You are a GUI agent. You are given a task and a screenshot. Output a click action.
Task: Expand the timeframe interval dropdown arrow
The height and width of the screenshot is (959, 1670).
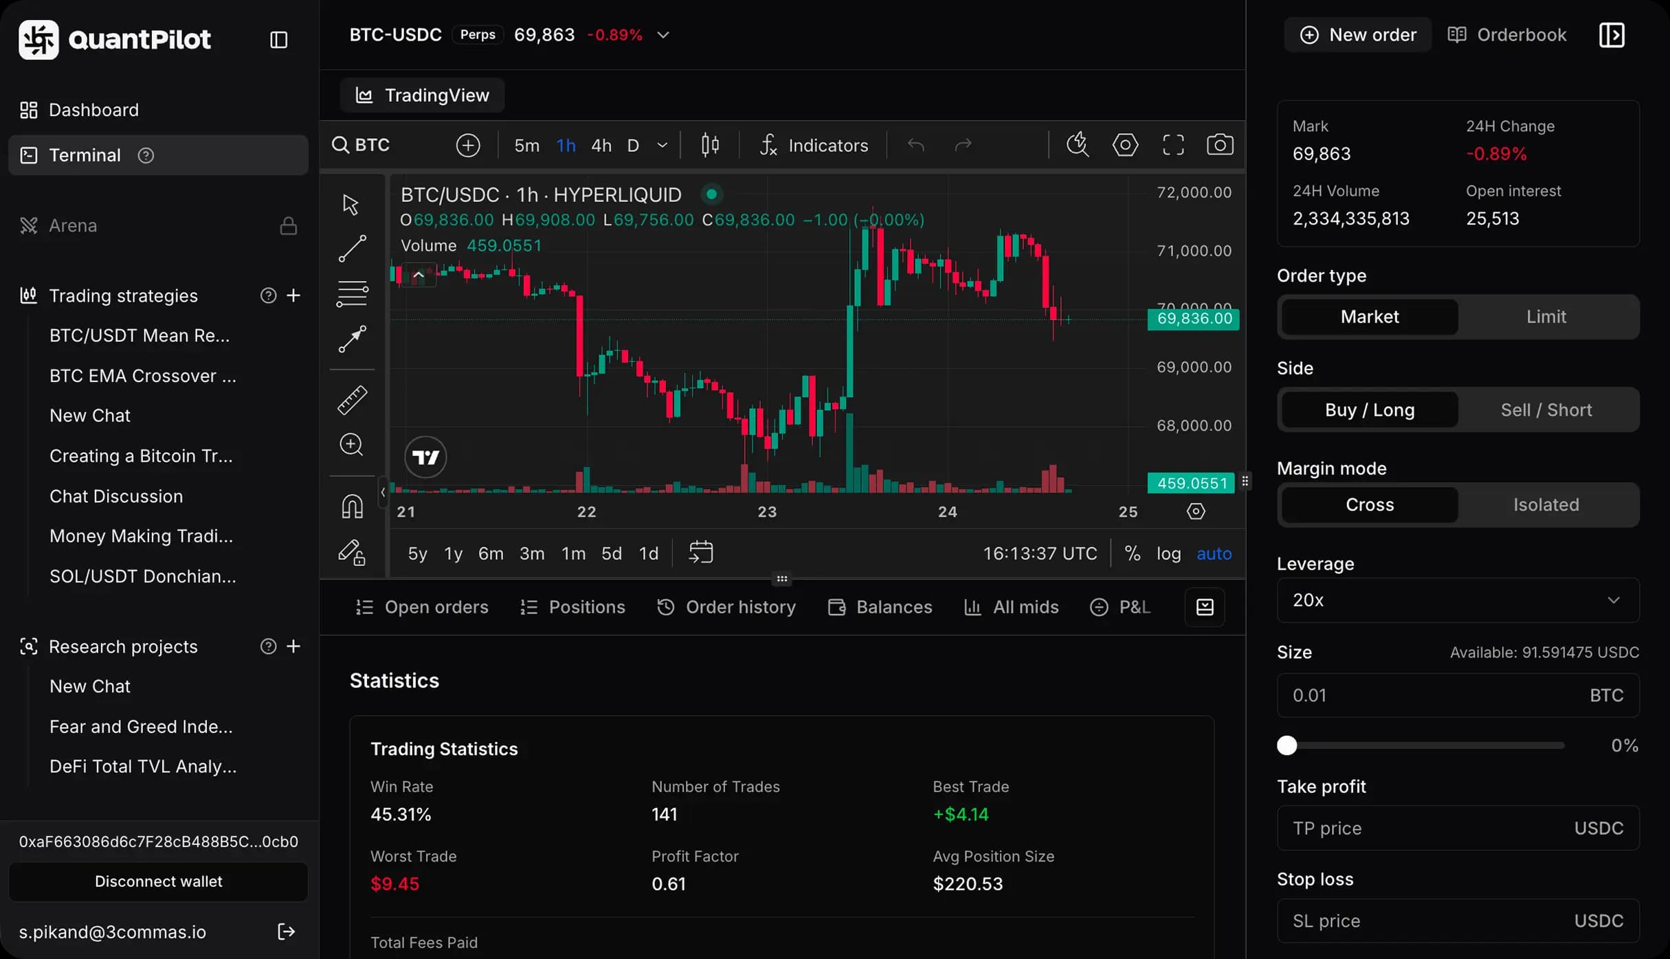tap(663, 145)
